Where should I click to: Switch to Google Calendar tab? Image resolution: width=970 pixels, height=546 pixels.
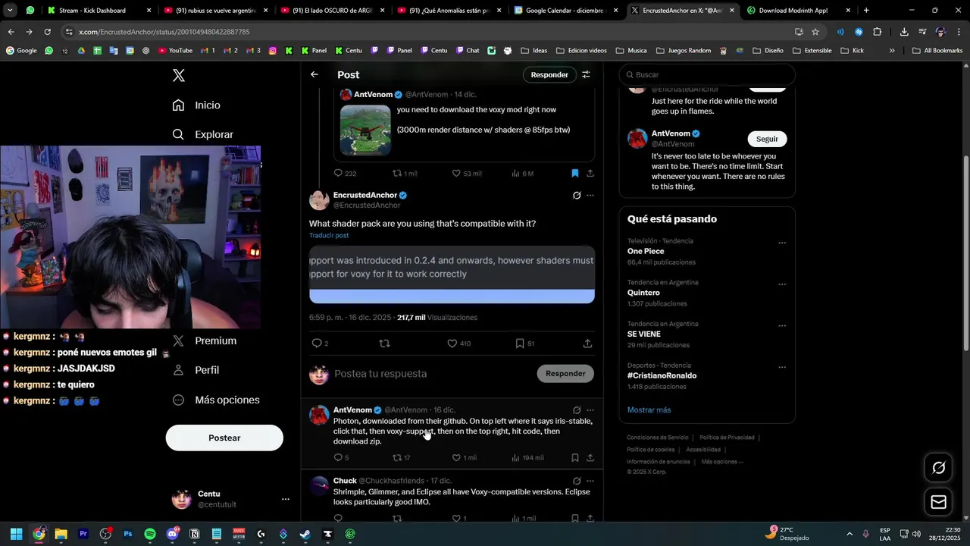point(566,11)
